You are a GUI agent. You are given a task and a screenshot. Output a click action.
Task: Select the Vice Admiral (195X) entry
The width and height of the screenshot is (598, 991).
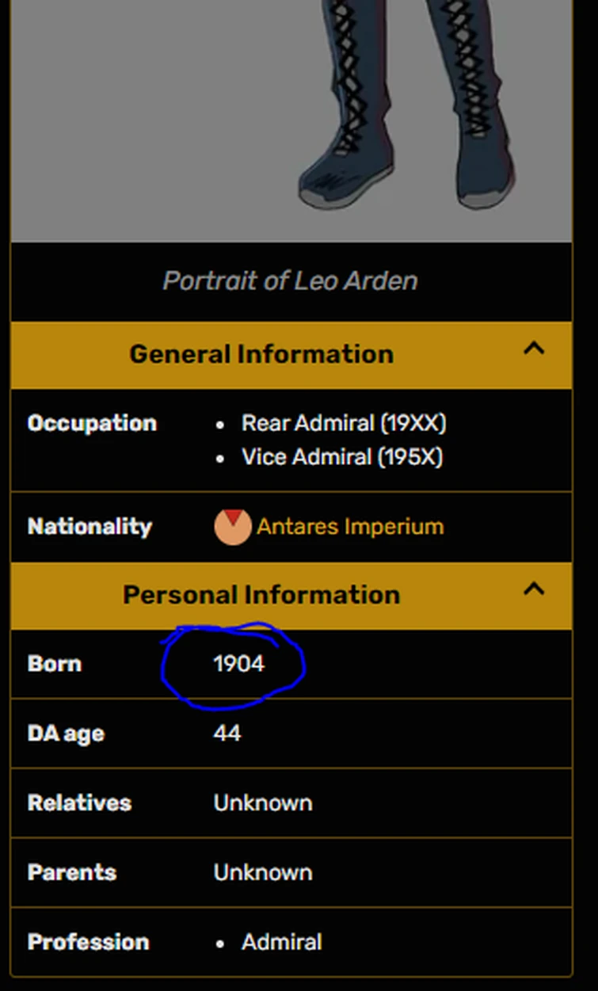coord(342,458)
